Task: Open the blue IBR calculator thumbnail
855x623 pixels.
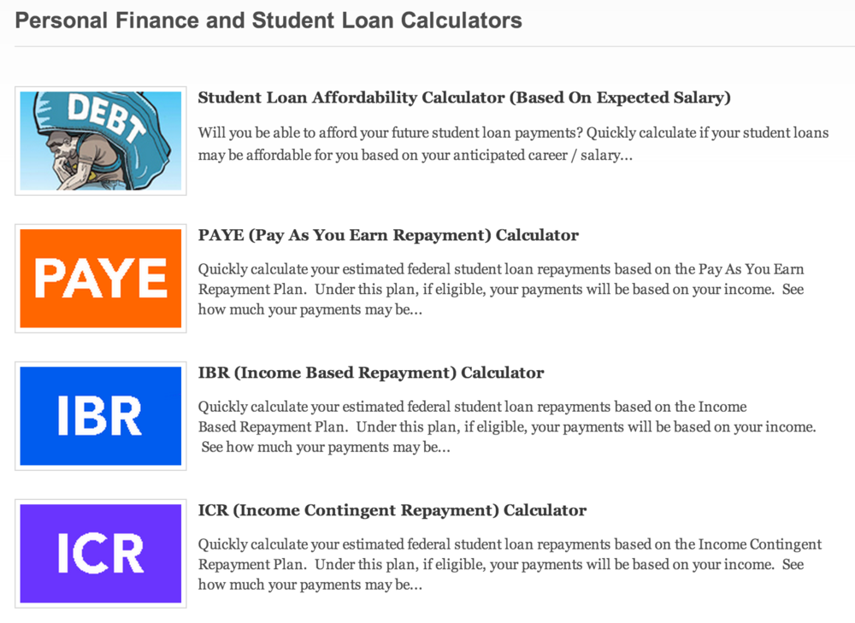Action: 101,416
